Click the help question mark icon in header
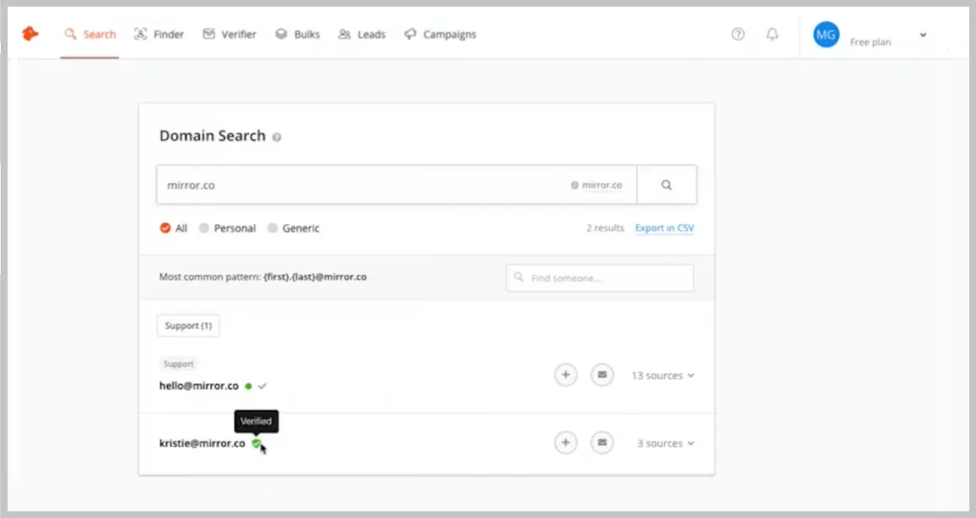Screen dimensions: 976x518 click(x=738, y=34)
